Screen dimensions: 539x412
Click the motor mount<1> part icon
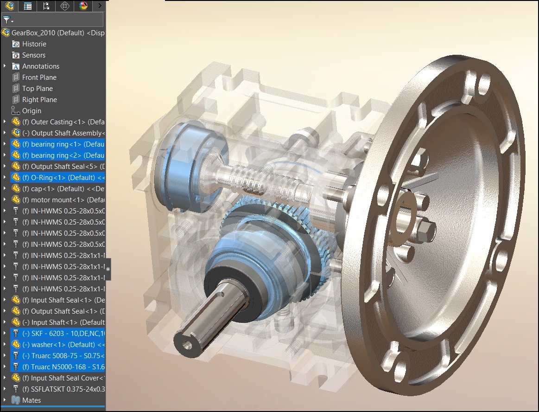click(x=16, y=200)
